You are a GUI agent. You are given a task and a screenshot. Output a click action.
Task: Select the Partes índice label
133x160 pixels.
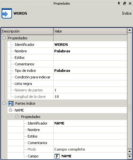tap(25, 103)
